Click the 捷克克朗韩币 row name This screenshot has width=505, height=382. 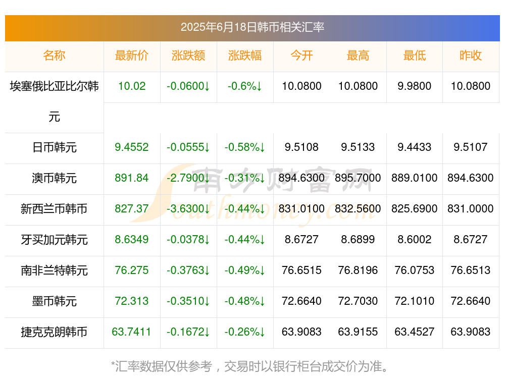(x=54, y=332)
